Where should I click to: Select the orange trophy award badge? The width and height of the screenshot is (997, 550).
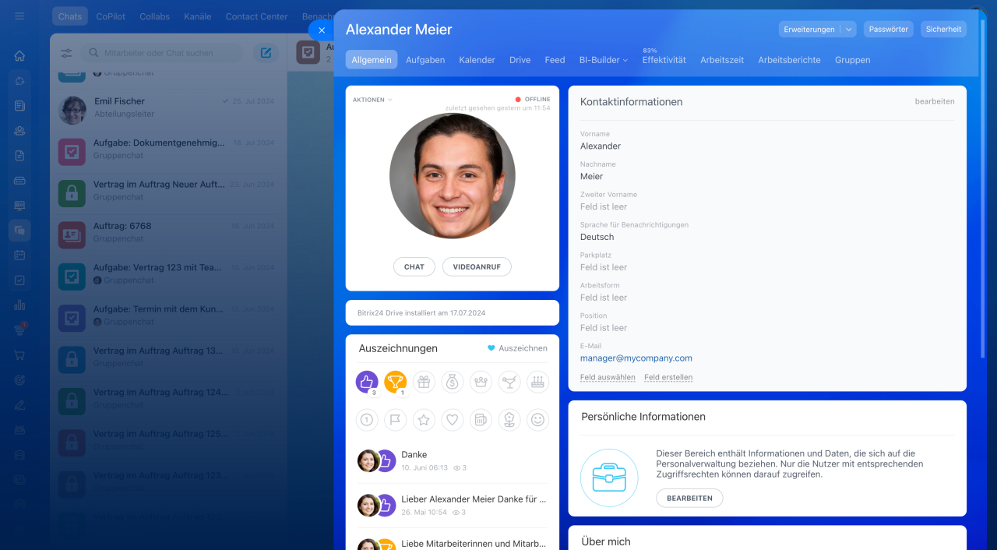click(396, 382)
